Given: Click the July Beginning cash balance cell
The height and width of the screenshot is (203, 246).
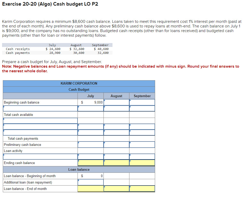Looking at the screenshot, I should point(90,102).
